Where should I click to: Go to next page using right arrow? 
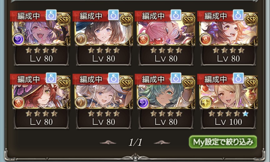[162, 143]
